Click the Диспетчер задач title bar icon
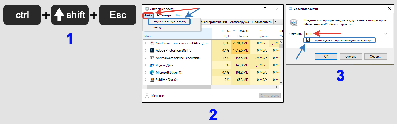 (x=146, y=9)
